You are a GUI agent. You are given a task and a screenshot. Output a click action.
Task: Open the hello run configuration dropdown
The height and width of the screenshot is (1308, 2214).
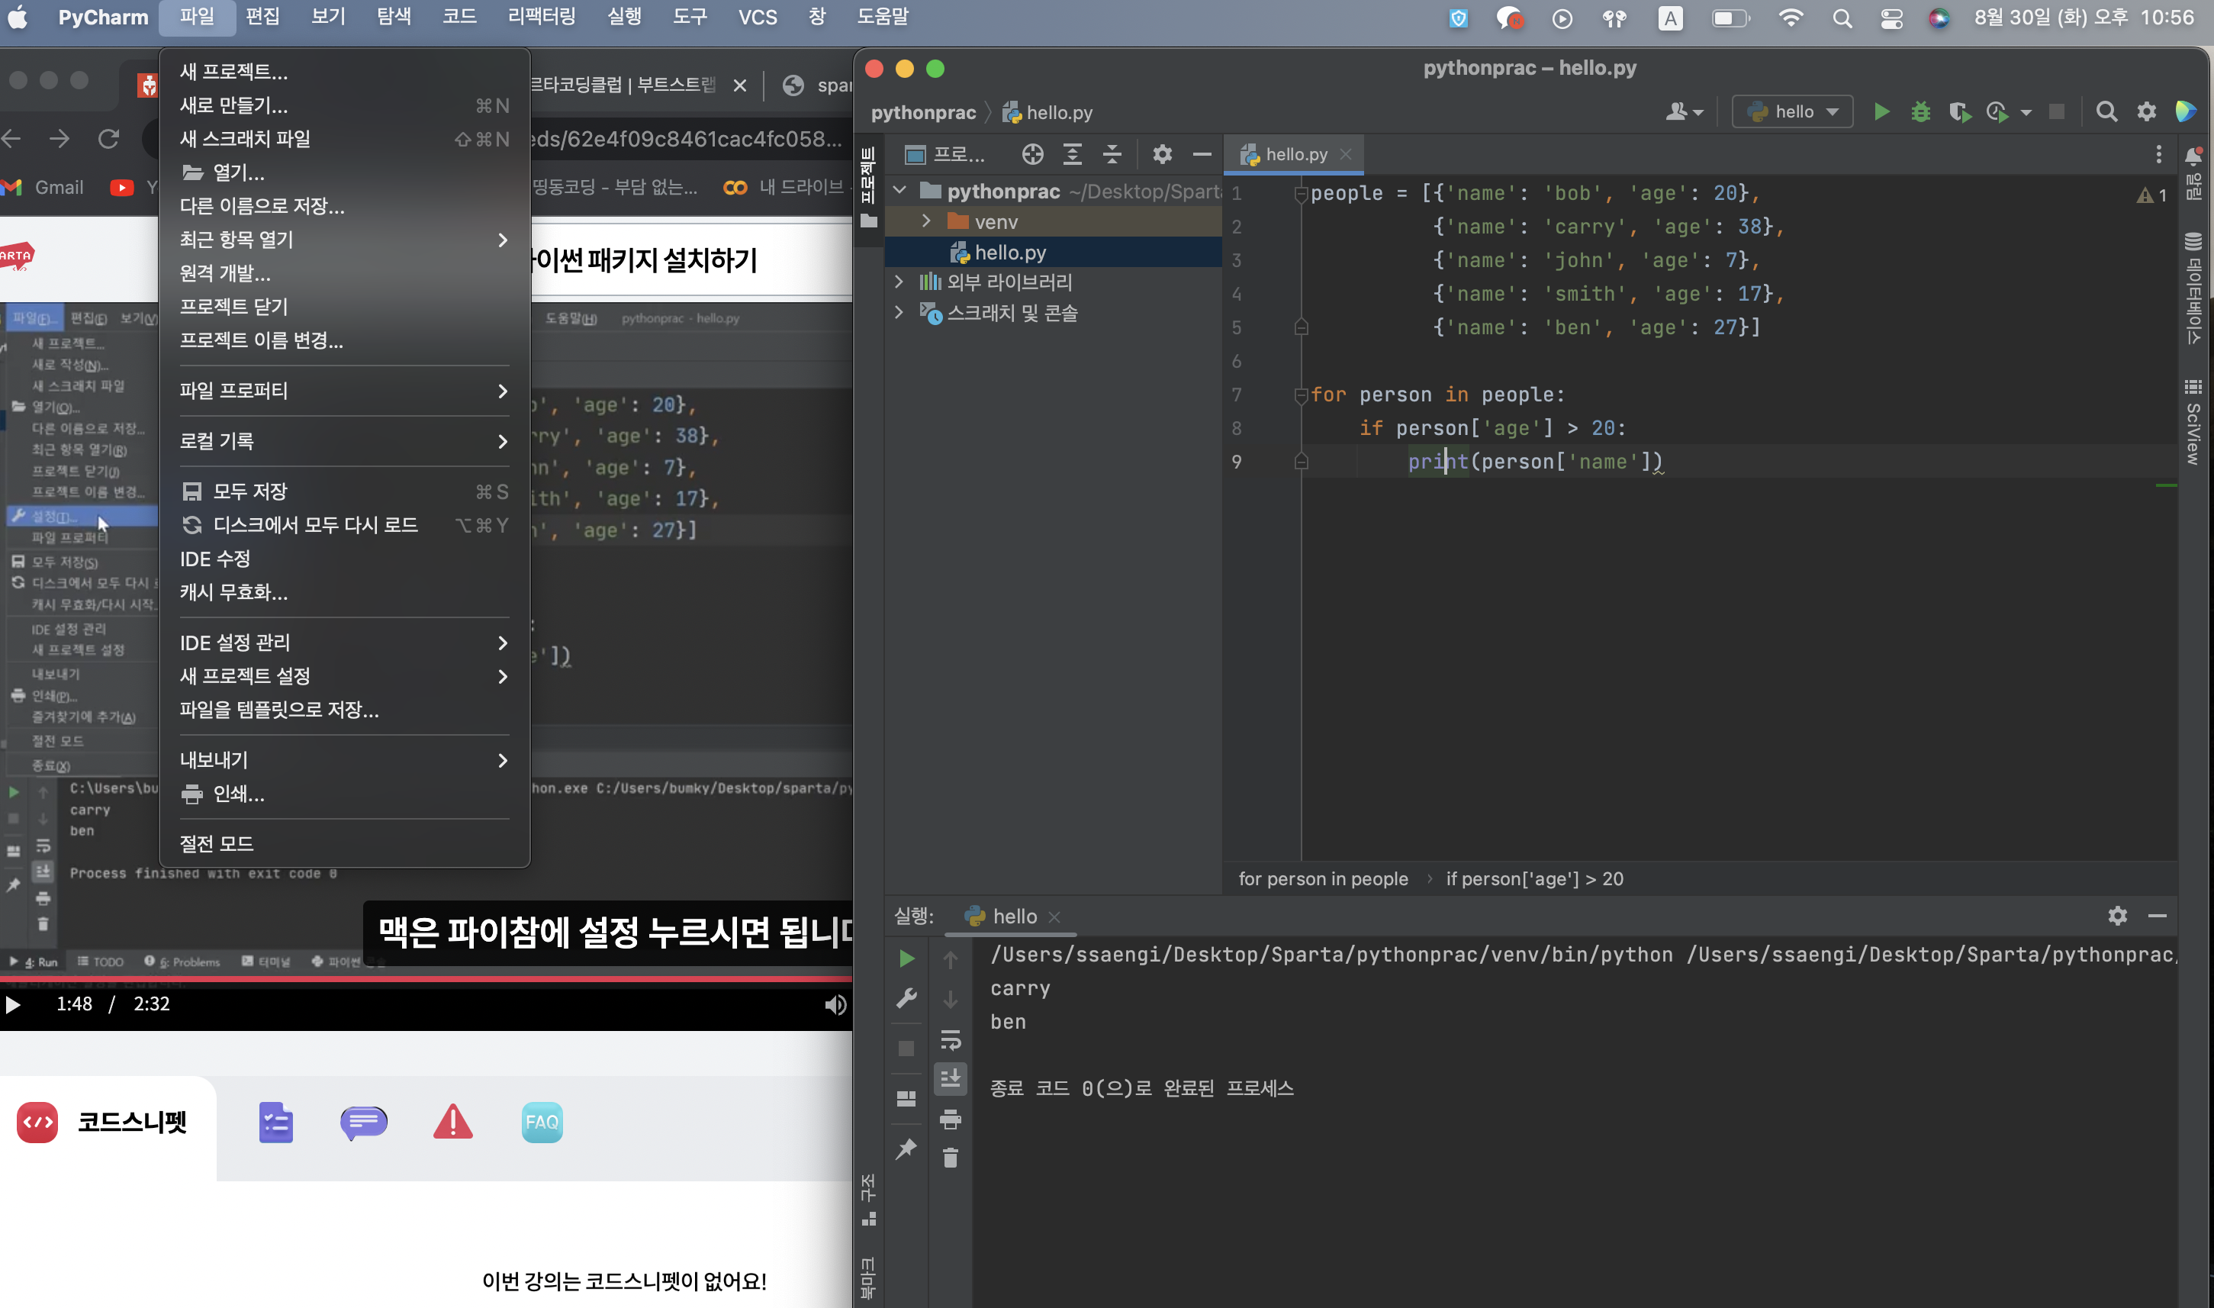[x=1793, y=112]
